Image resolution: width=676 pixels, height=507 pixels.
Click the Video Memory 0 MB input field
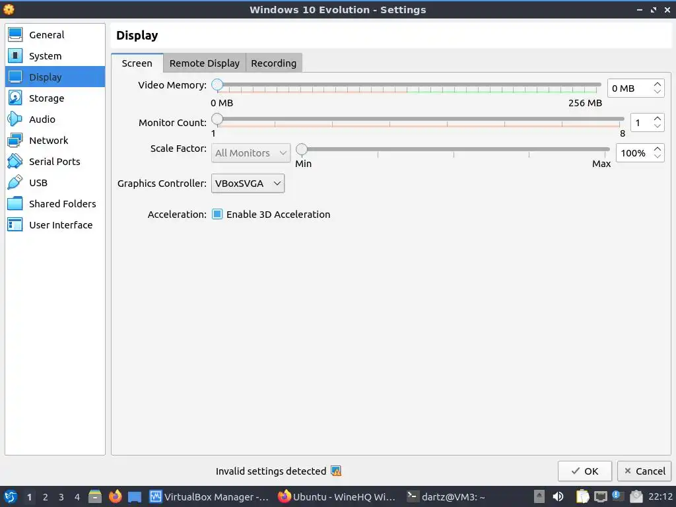click(630, 88)
